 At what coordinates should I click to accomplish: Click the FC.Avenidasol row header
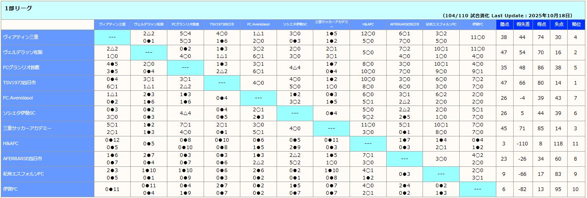coord(18,98)
